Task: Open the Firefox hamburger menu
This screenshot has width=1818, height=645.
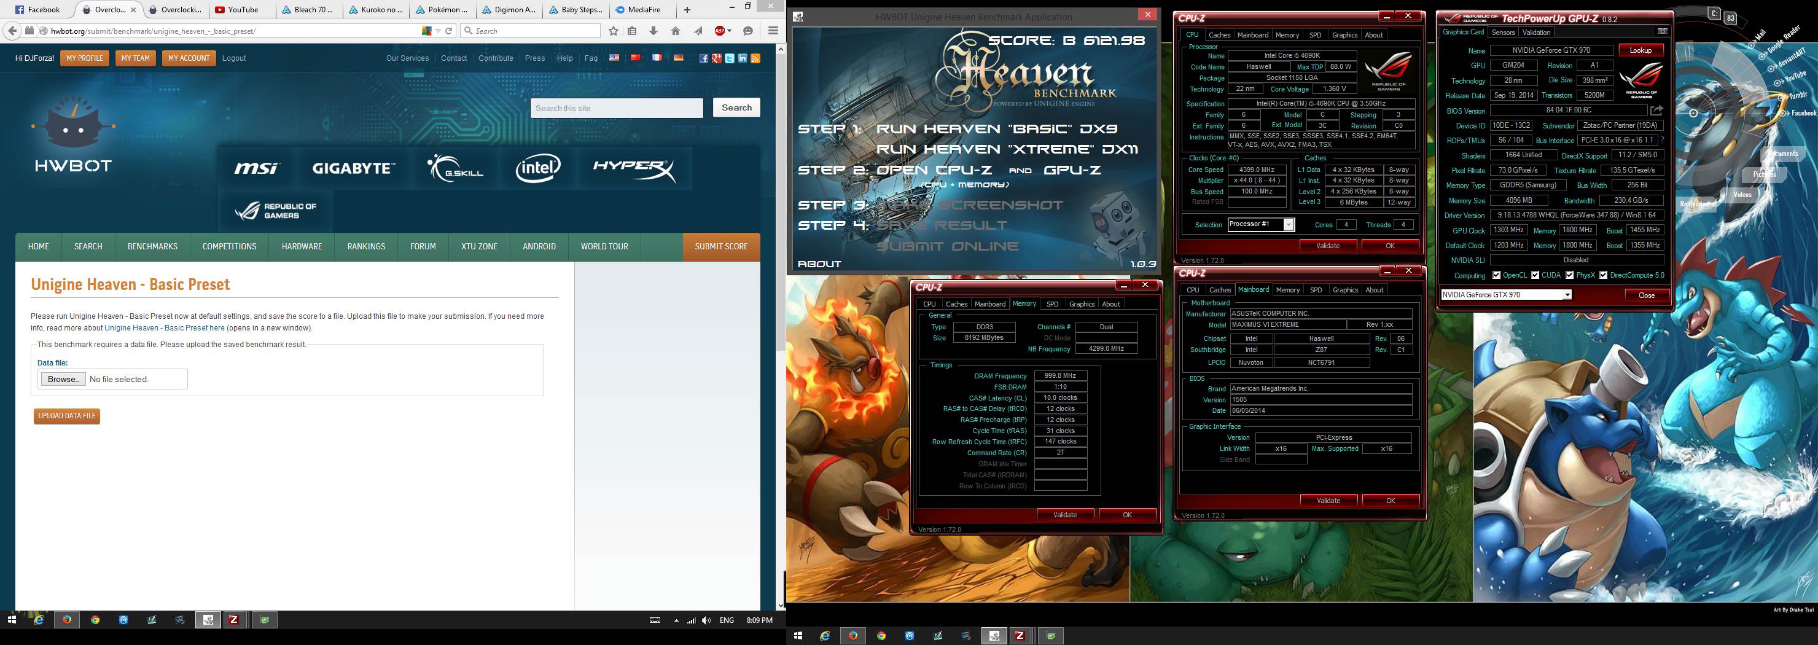Action: click(x=773, y=31)
